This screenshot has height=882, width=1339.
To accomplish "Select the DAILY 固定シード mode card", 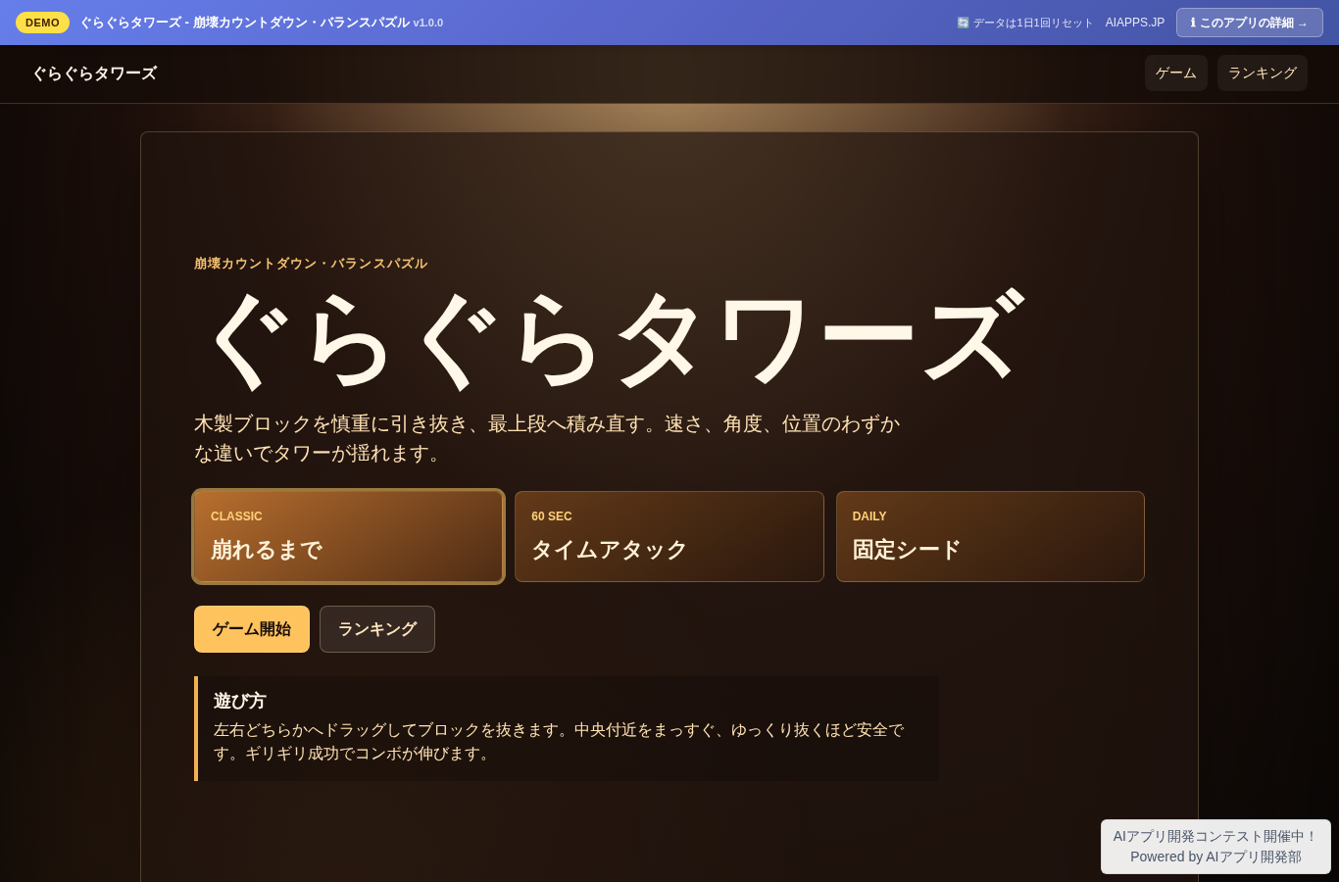I will click(x=990, y=537).
